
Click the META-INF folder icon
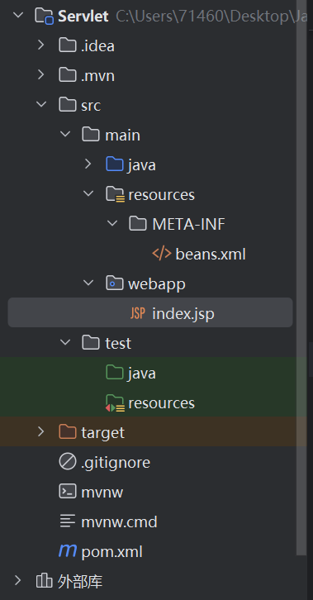[138, 223]
